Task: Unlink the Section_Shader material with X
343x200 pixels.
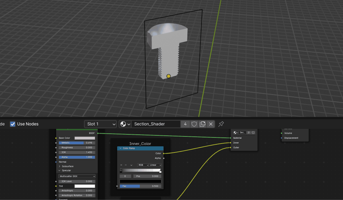Action: click(211, 124)
